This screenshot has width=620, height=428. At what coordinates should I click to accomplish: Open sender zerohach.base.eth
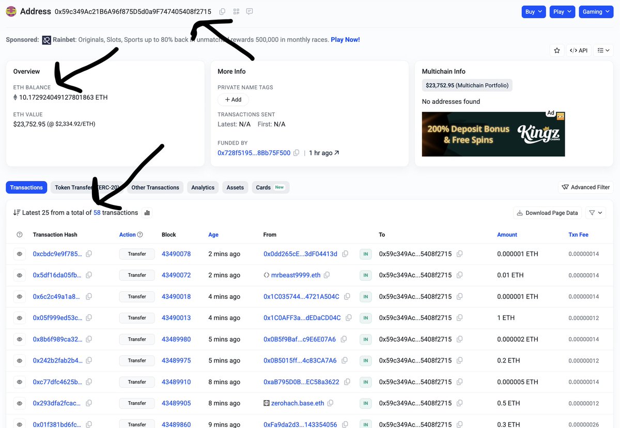[x=298, y=403]
